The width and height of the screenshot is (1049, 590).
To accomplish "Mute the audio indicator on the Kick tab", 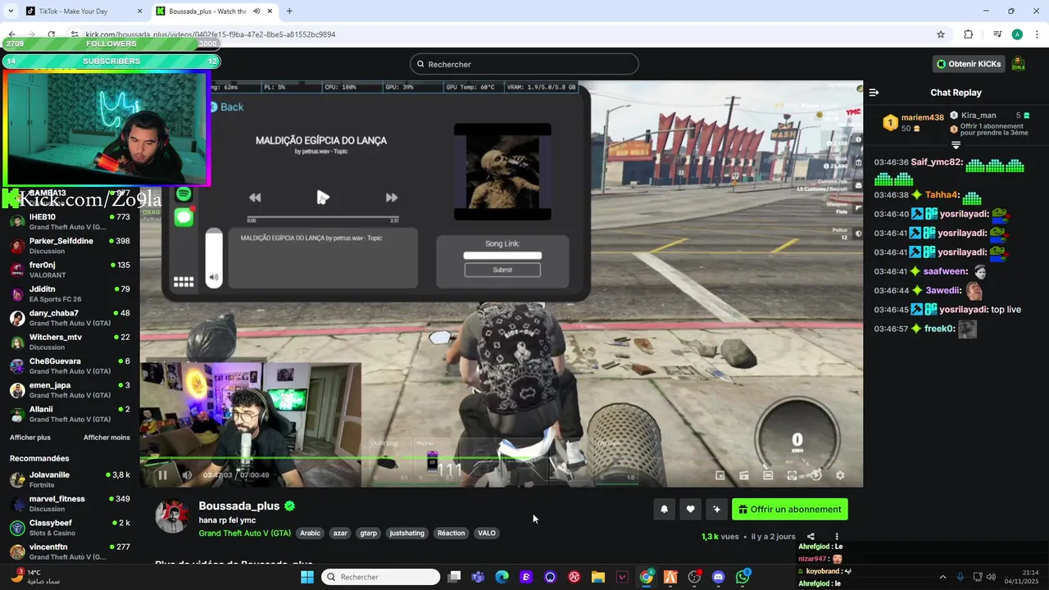I will click(257, 11).
